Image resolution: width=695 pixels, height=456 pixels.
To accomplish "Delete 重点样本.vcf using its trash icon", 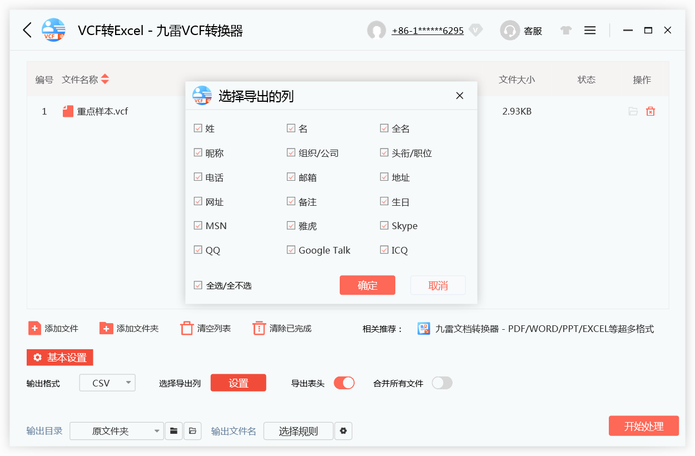I will tap(651, 111).
